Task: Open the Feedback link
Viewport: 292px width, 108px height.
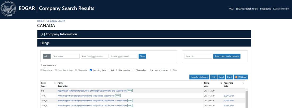Action: (x=265, y=9)
